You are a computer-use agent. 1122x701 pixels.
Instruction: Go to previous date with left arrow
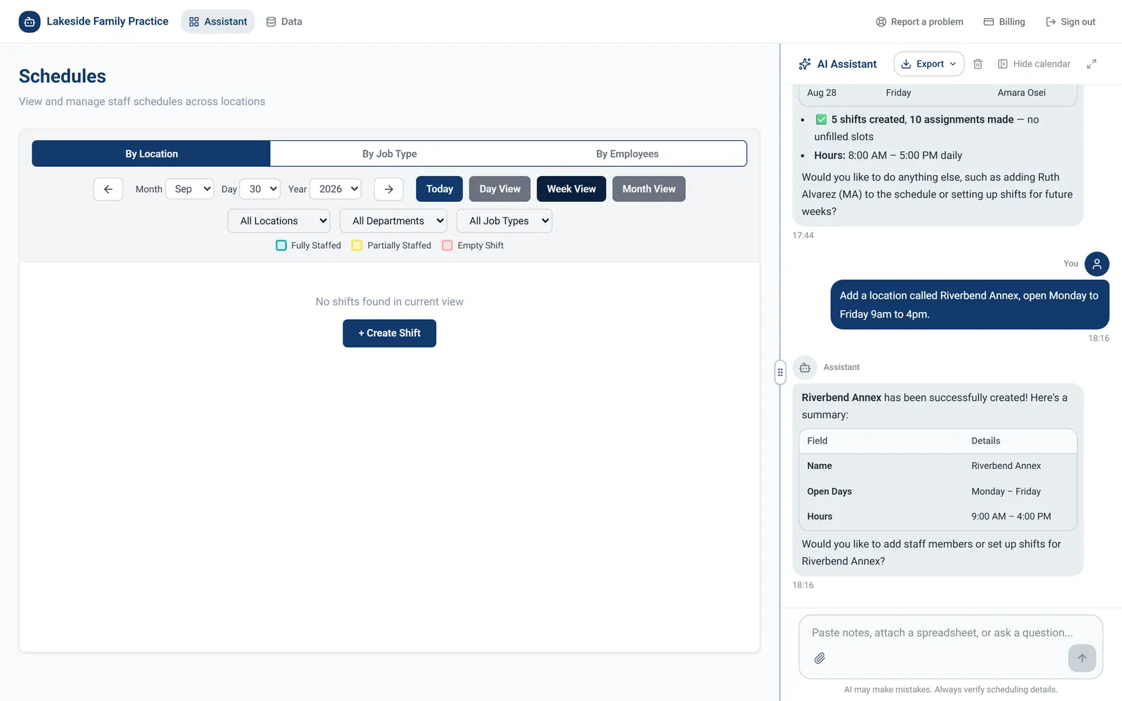[x=108, y=189]
